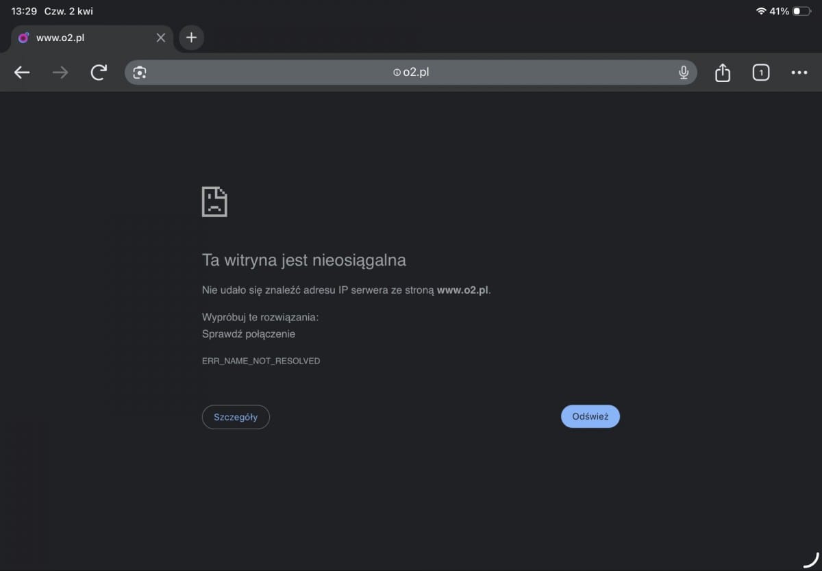This screenshot has width=822, height=571.
Task: Click the forward navigation arrow
Action: pyautogui.click(x=60, y=73)
